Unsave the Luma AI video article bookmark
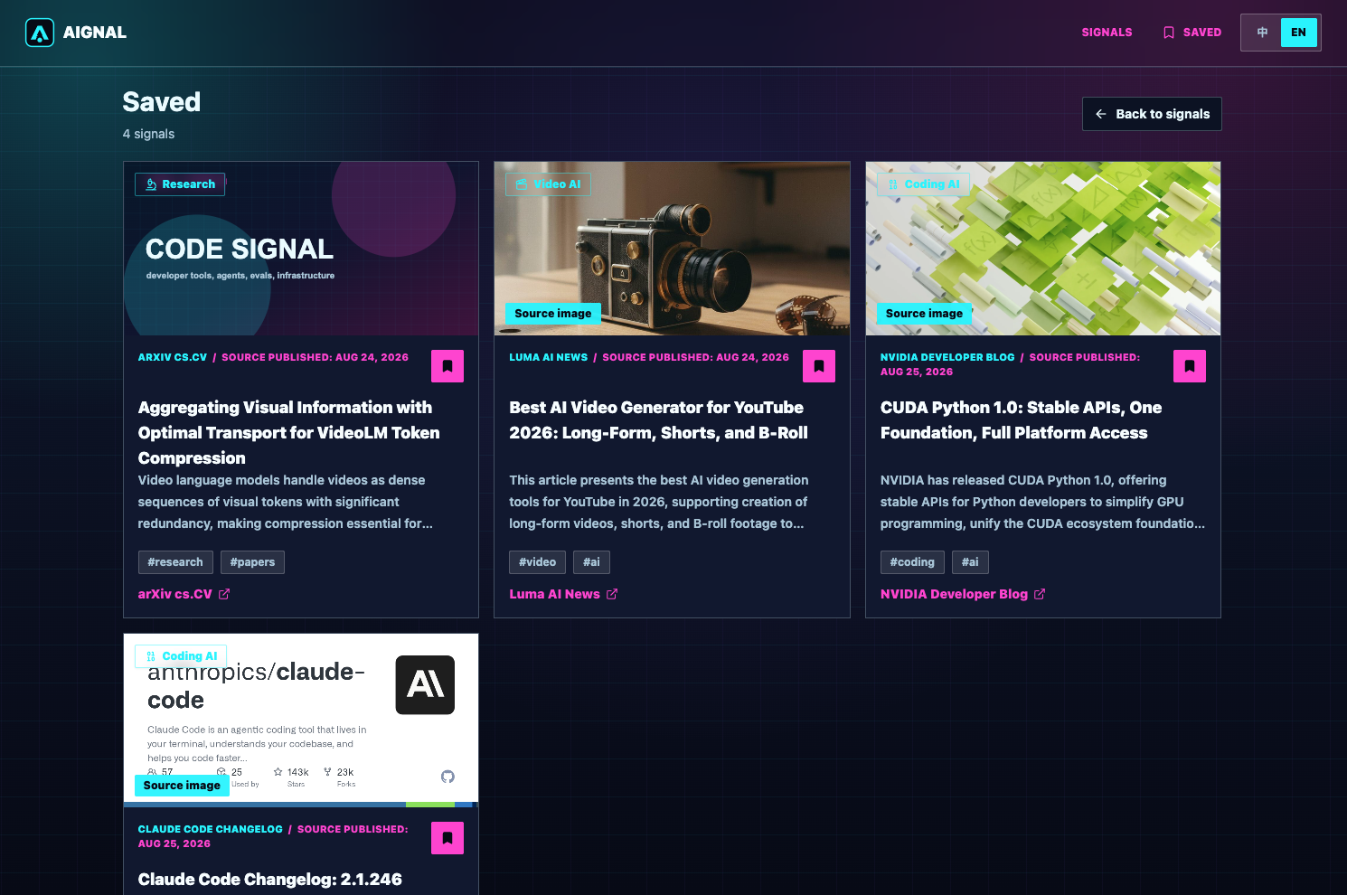 pyautogui.click(x=819, y=366)
